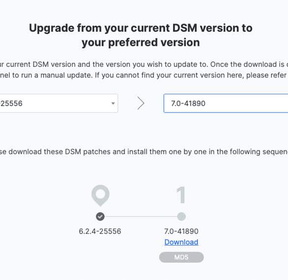
Task: Click the gray location pin icon
Action: 100,196
